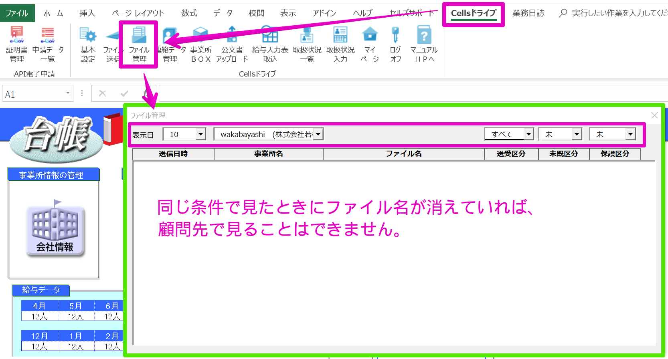Click the 実行したい作業 search box

click(619, 13)
